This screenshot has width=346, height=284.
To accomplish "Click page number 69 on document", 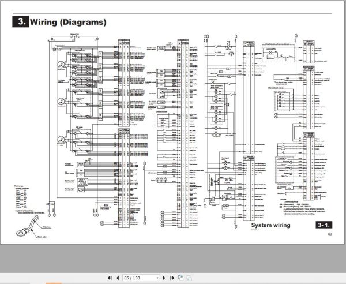I will (x=330, y=234).
